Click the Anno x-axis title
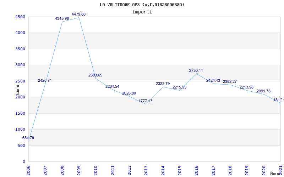The width and height of the screenshot is (284, 177). (275, 173)
